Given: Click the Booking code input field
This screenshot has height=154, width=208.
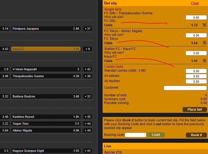Looking at the screenshot, I should pyautogui.click(x=135, y=135).
